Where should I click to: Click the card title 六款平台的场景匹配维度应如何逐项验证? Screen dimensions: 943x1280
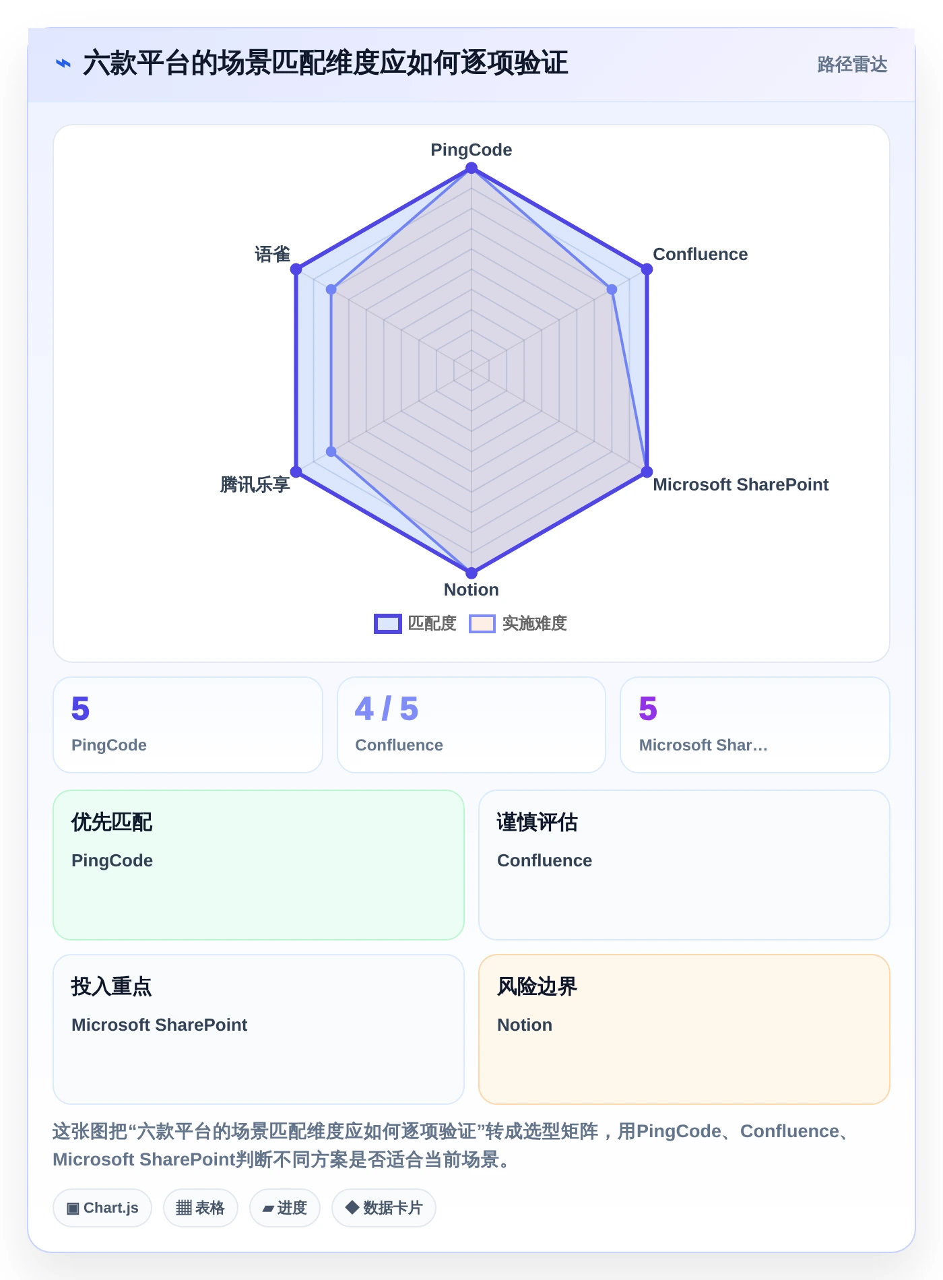pyautogui.click(x=325, y=63)
